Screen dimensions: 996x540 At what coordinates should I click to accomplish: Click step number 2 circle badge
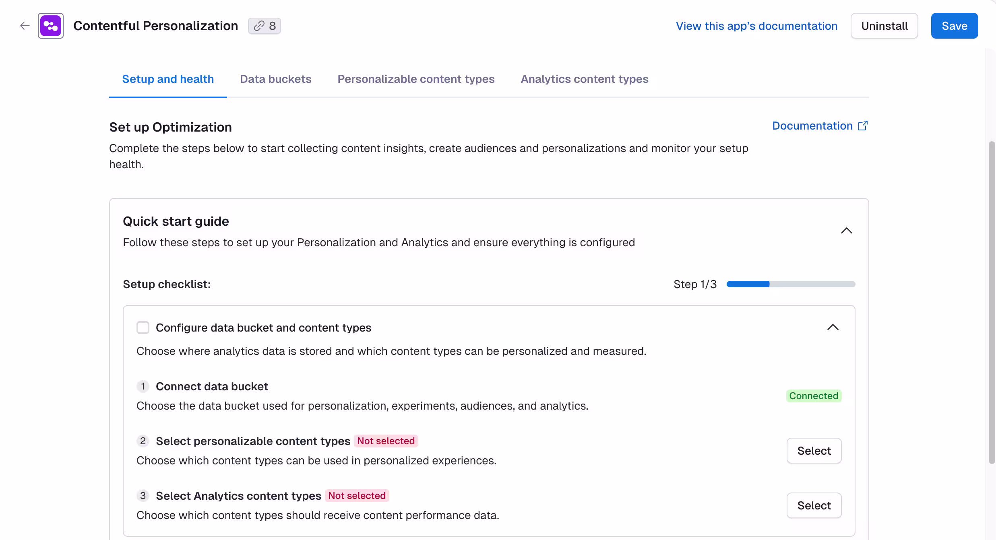143,441
